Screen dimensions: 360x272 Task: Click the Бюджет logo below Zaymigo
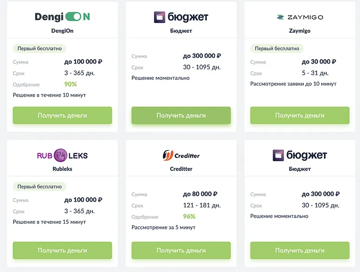tap(300, 155)
